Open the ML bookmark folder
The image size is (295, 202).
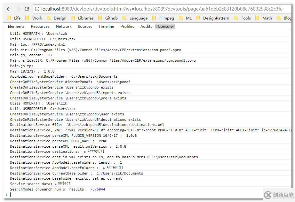tap(185, 18)
